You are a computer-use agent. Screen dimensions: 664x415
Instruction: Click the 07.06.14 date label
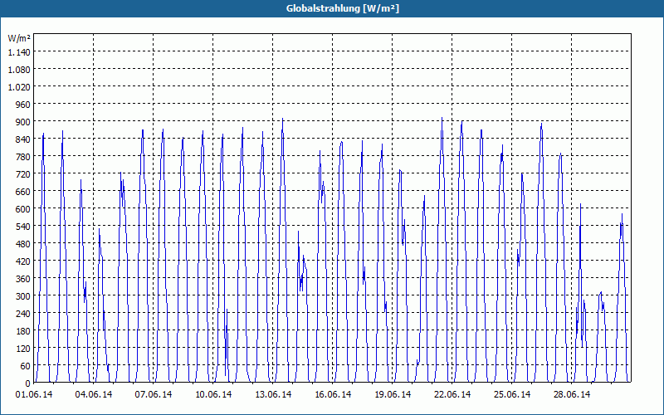pos(154,395)
